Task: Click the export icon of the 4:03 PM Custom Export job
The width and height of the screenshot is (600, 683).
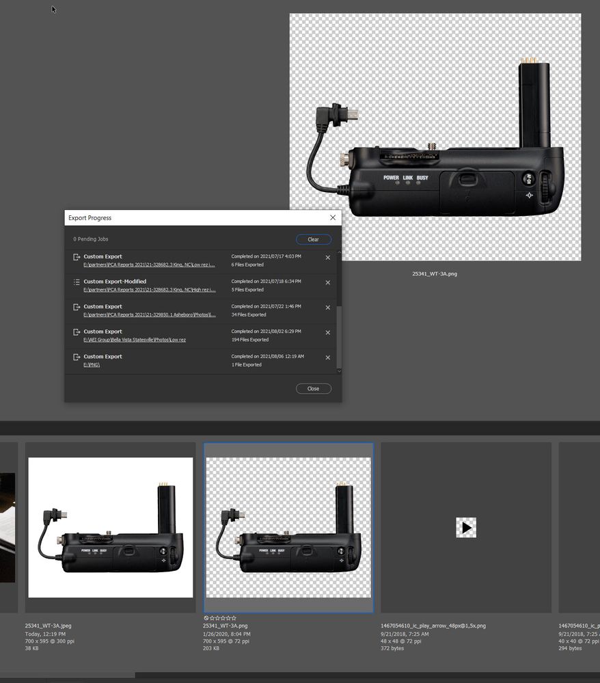Action: (x=77, y=257)
